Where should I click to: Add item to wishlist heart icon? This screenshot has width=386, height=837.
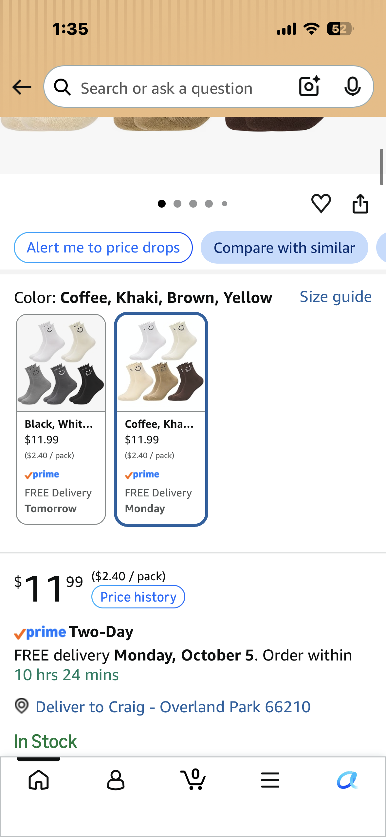click(321, 203)
